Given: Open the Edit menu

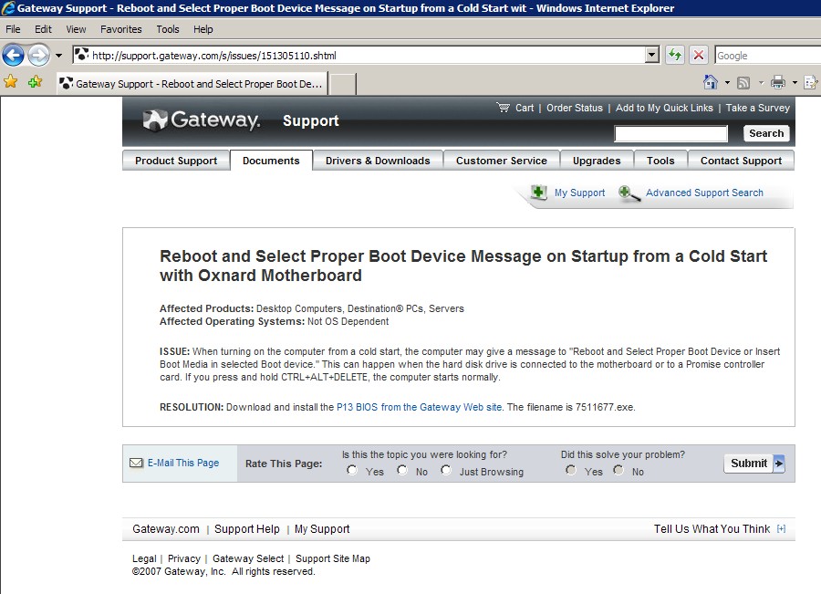Looking at the screenshot, I should (x=43, y=29).
